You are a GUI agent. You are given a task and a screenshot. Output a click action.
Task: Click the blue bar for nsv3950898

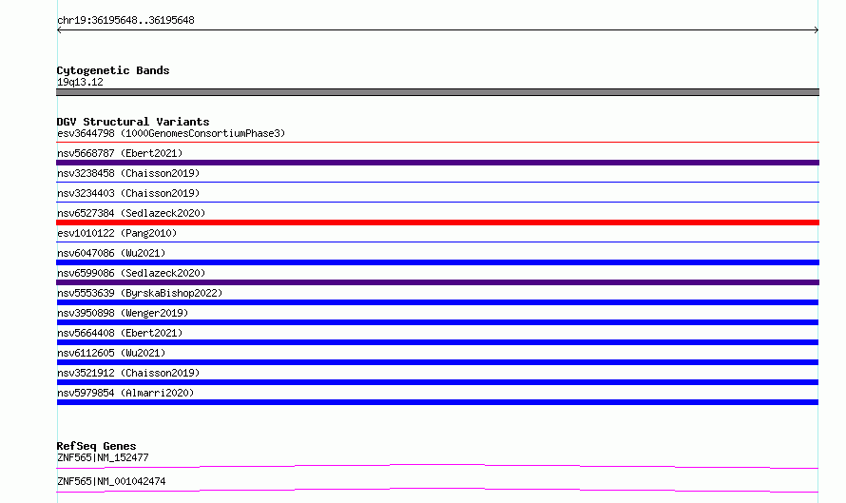[437, 322]
